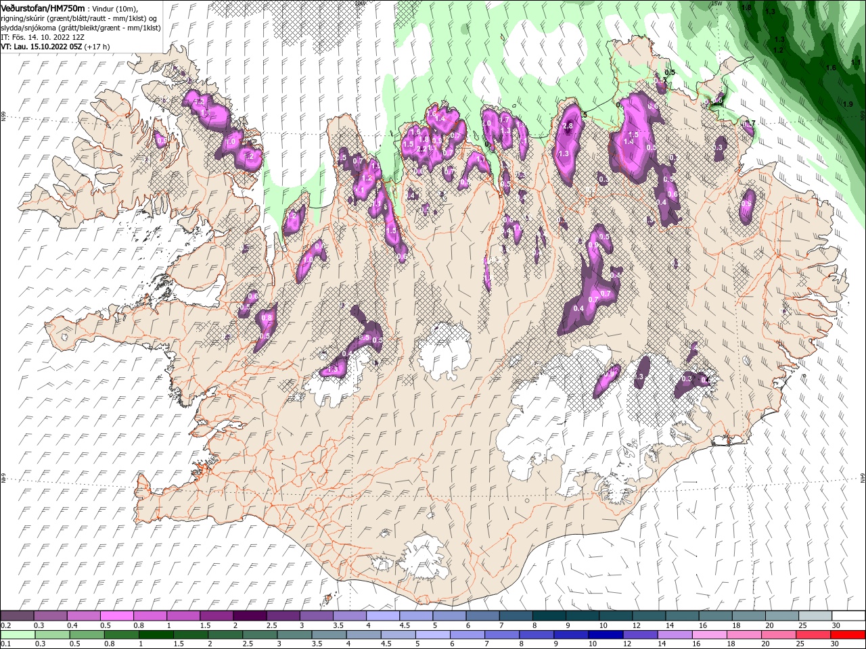This screenshot has height=649, width=866.
Task: Click the light grey 25 mm snow swatch
Action: click(x=815, y=616)
